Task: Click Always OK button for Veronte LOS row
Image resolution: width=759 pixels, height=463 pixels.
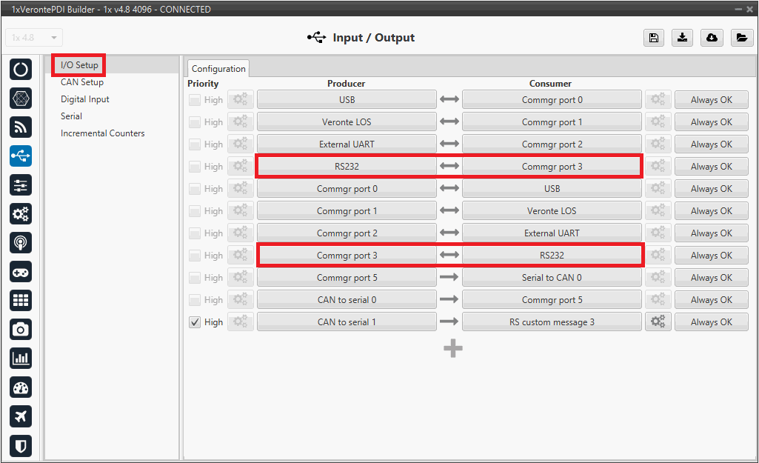Action: [x=711, y=122]
